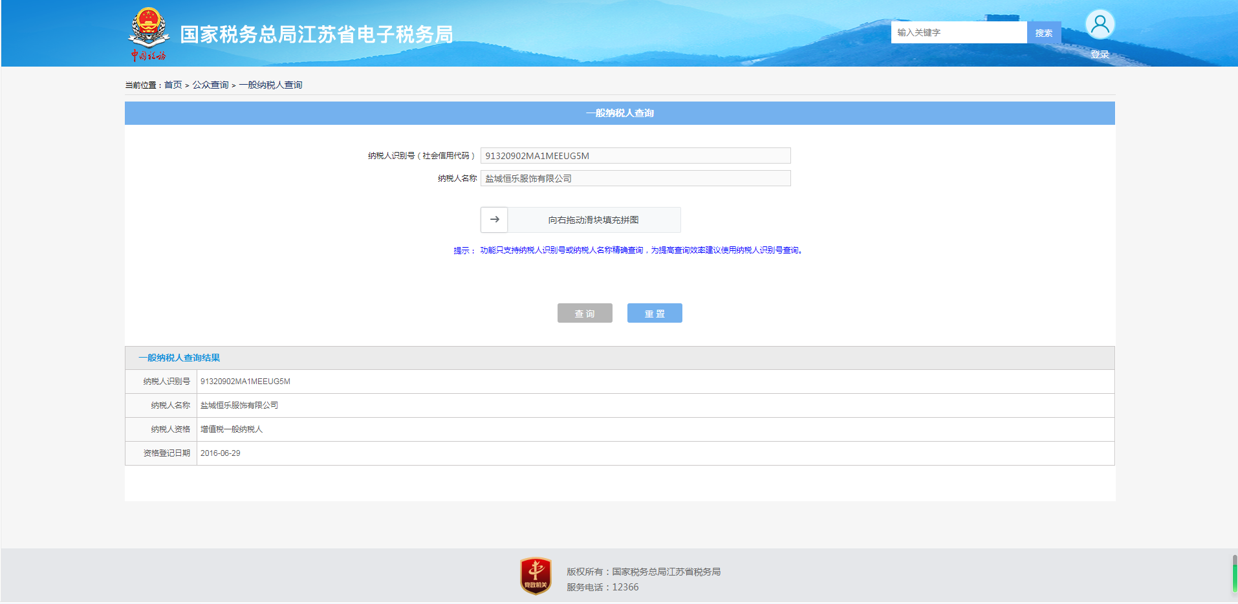Click the site title 国家税务总局江苏省电子税务局
Image resolution: width=1238 pixels, height=604 pixels.
pos(316,34)
